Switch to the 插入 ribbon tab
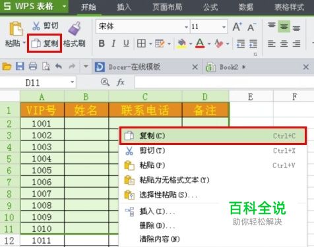The image size is (314, 247). pos(124,7)
